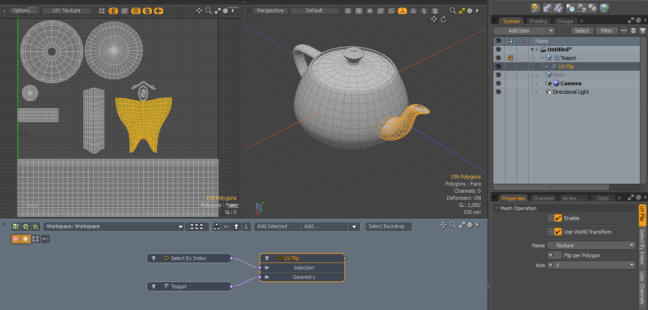Open the Axis dropdown
The height and width of the screenshot is (310, 648).
591,265
